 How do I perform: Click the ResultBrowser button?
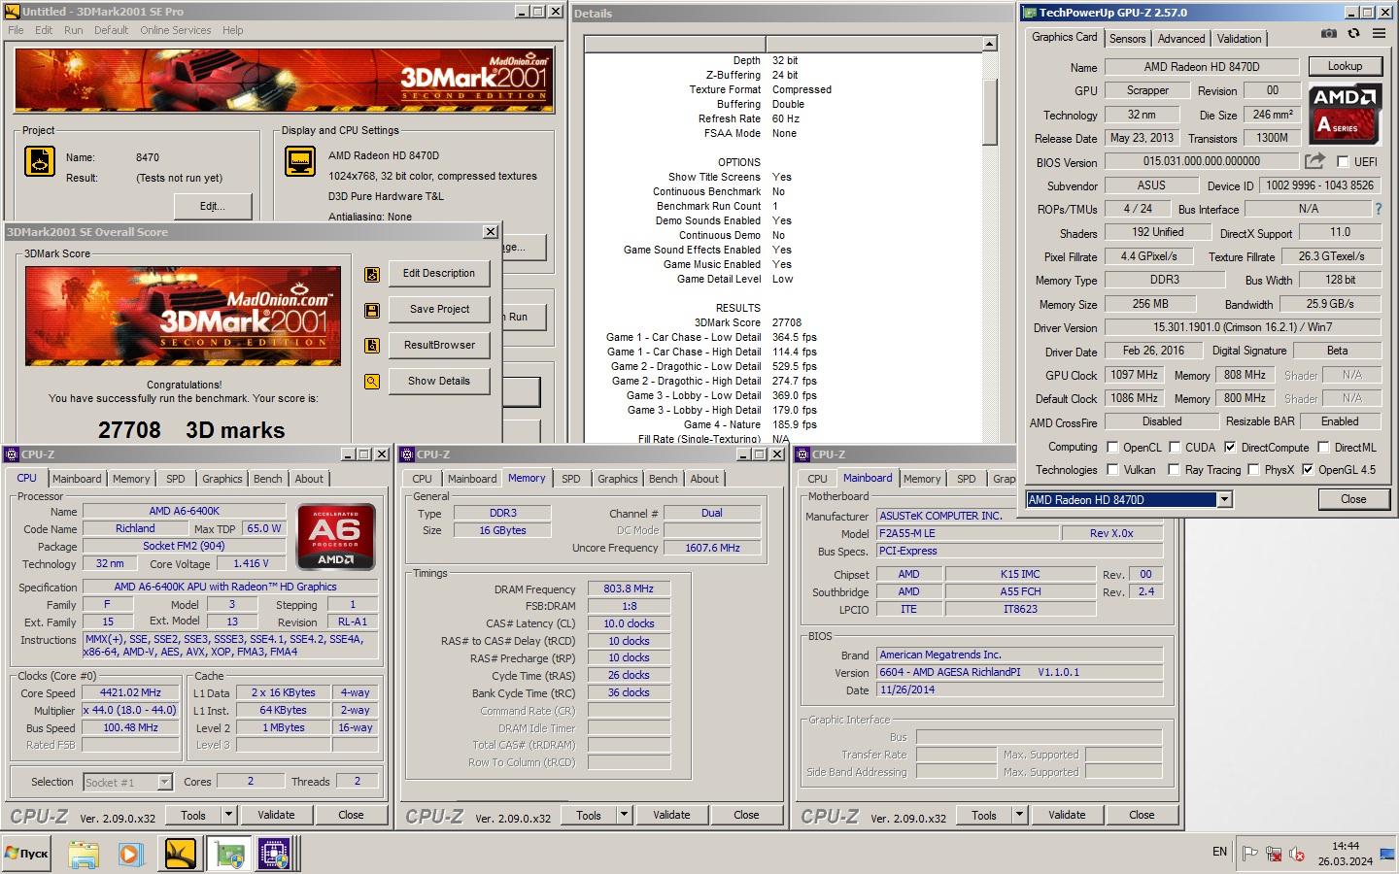pyautogui.click(x=439, y=346)
